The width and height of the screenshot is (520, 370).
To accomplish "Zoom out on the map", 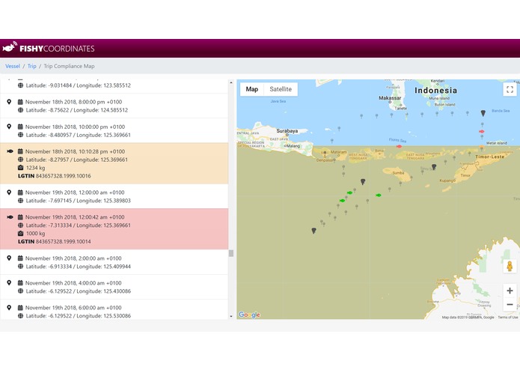I will coord(510,304).
